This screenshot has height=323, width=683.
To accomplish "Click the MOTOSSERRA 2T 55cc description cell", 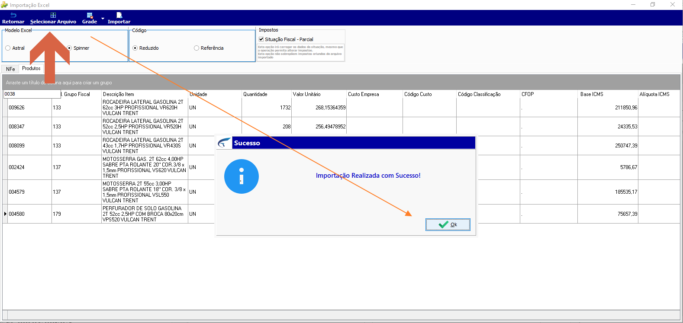I will (144, 192).
